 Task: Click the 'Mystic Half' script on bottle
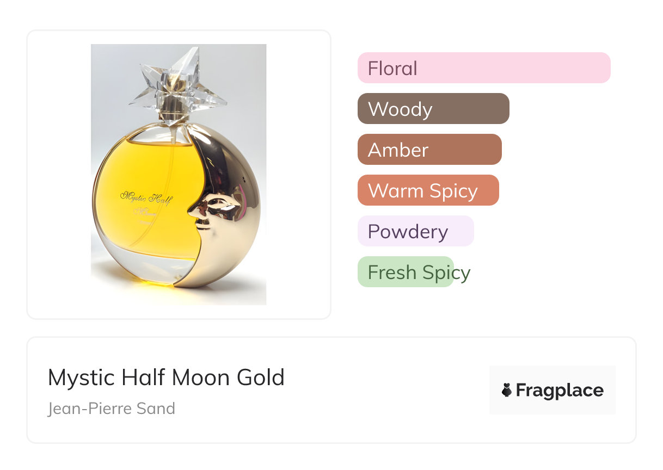click(x=146, y=197)
